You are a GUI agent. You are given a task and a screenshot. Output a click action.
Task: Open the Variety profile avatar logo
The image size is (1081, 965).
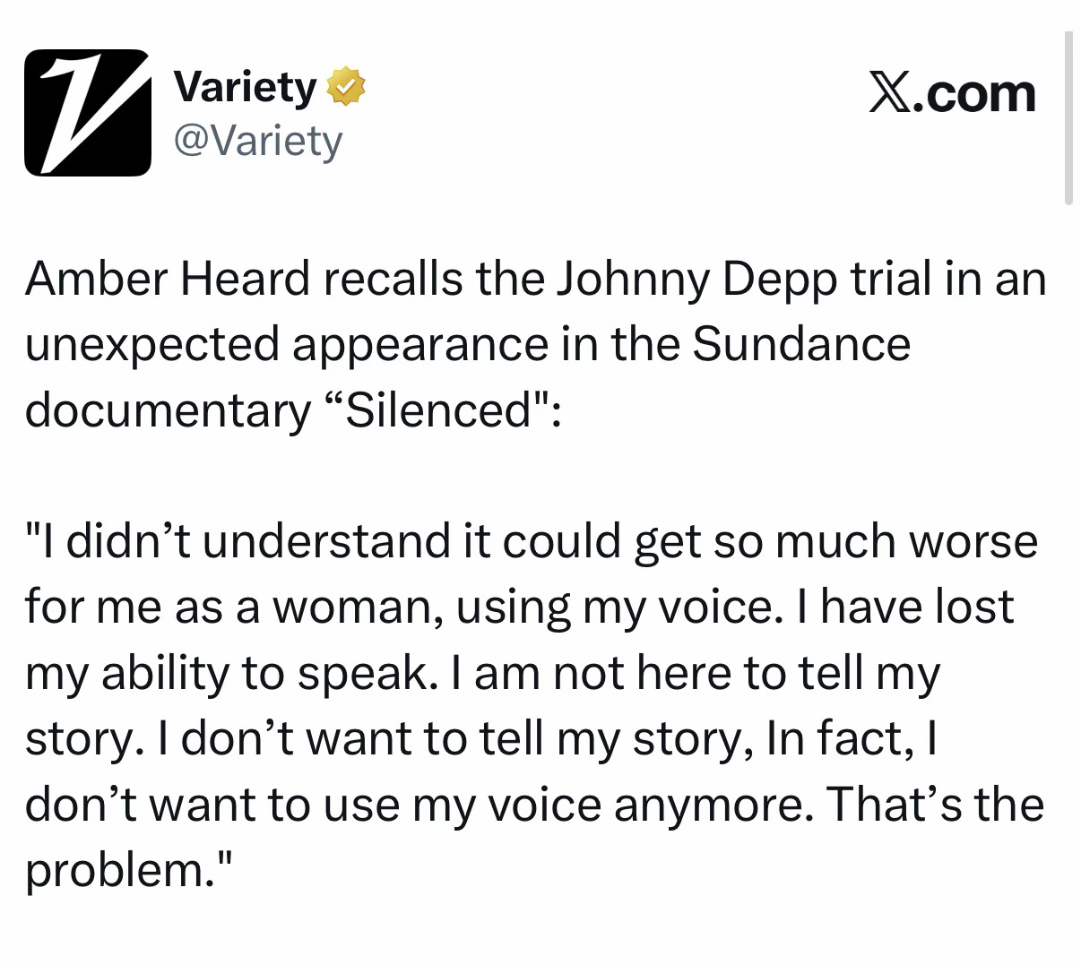pyautogui.click(x=87, y=112)
